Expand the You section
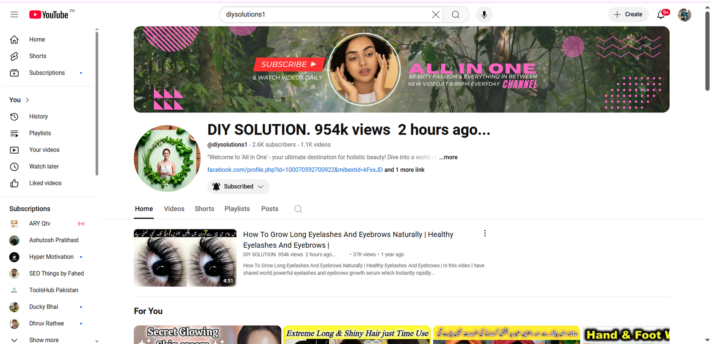 tap(20, 100)
